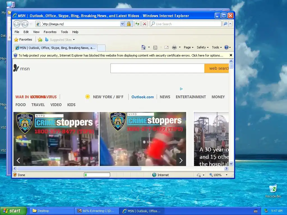This screenshot has width=287, height=215.
Task: Switch to 7-Zip 66% Extracting taskbar item
Action: [x=97, y=211]
